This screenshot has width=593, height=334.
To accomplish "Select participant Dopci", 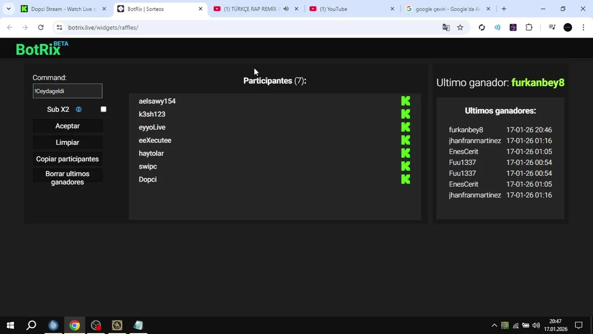I will coord(148,179).
